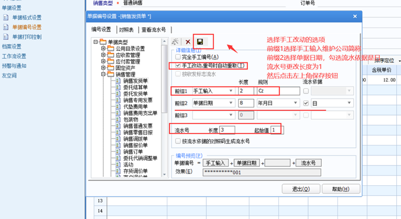Select 代垫费用单 tree item

click(135, 106)
